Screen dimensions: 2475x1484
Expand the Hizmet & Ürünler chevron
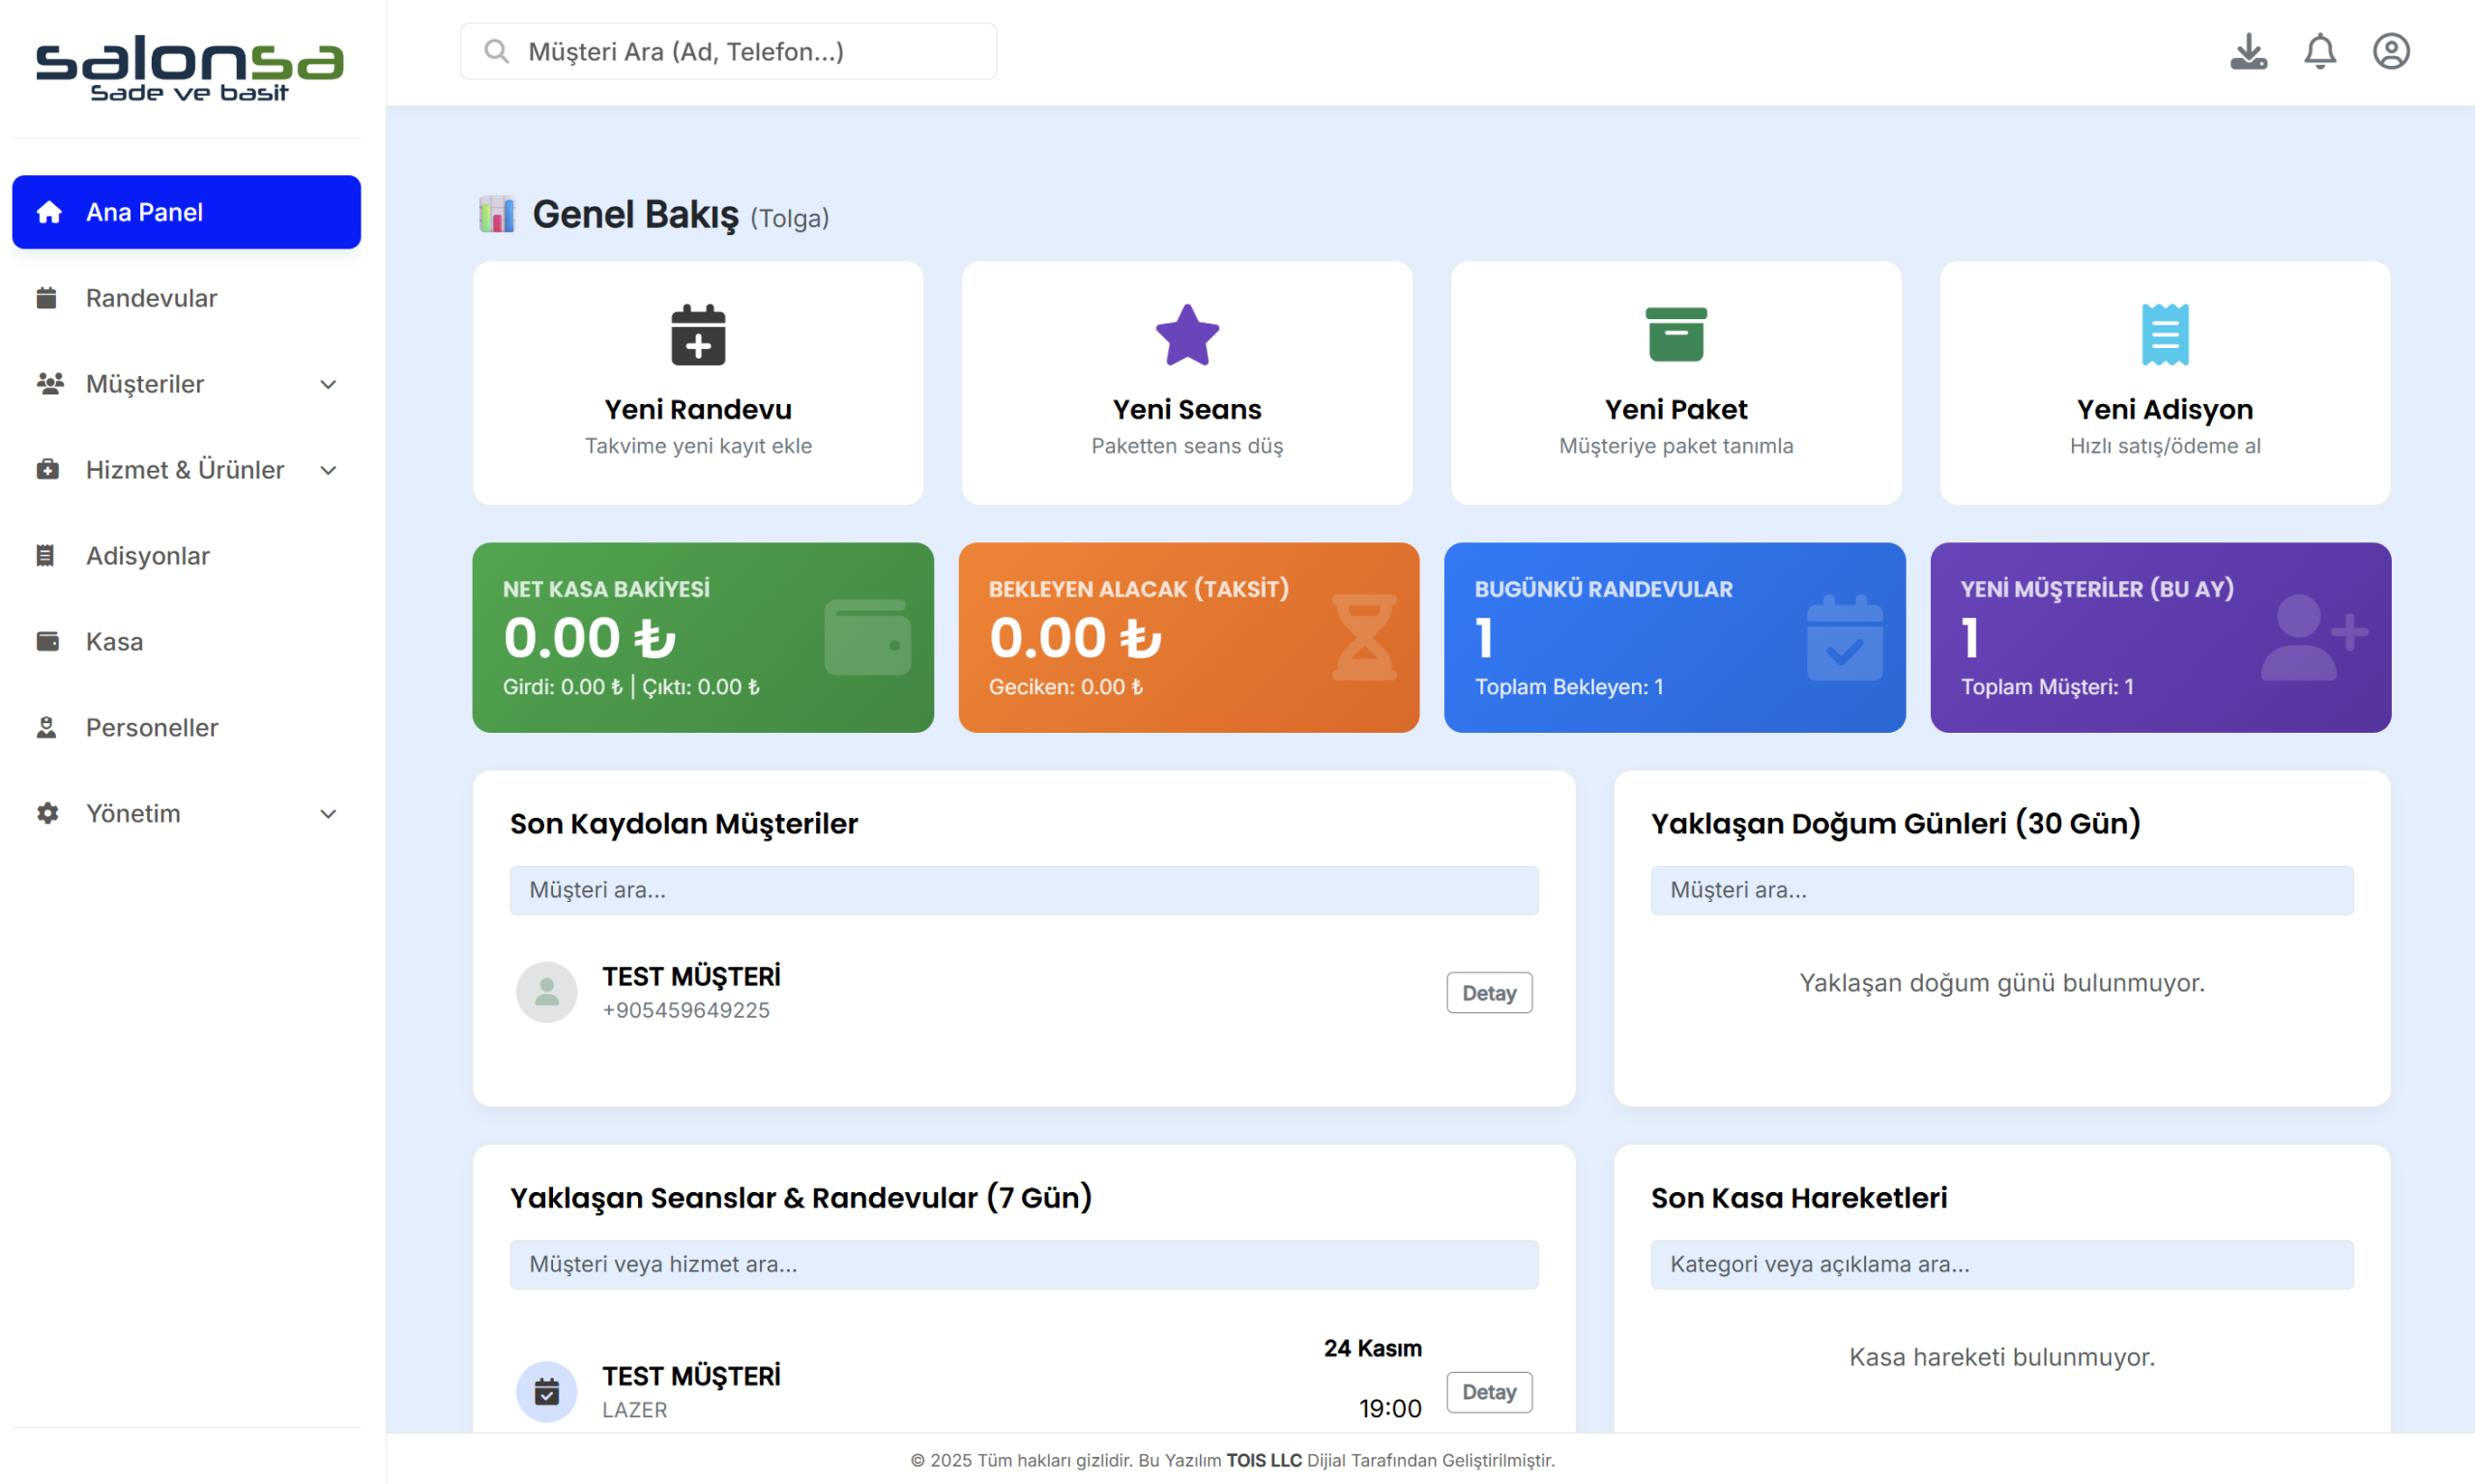pos(328,470)
